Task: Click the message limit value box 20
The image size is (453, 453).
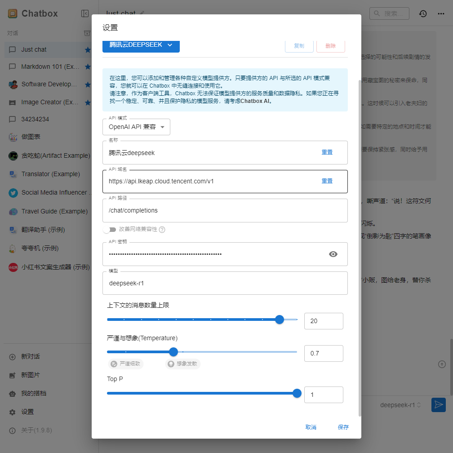Action: click(324, 321)
